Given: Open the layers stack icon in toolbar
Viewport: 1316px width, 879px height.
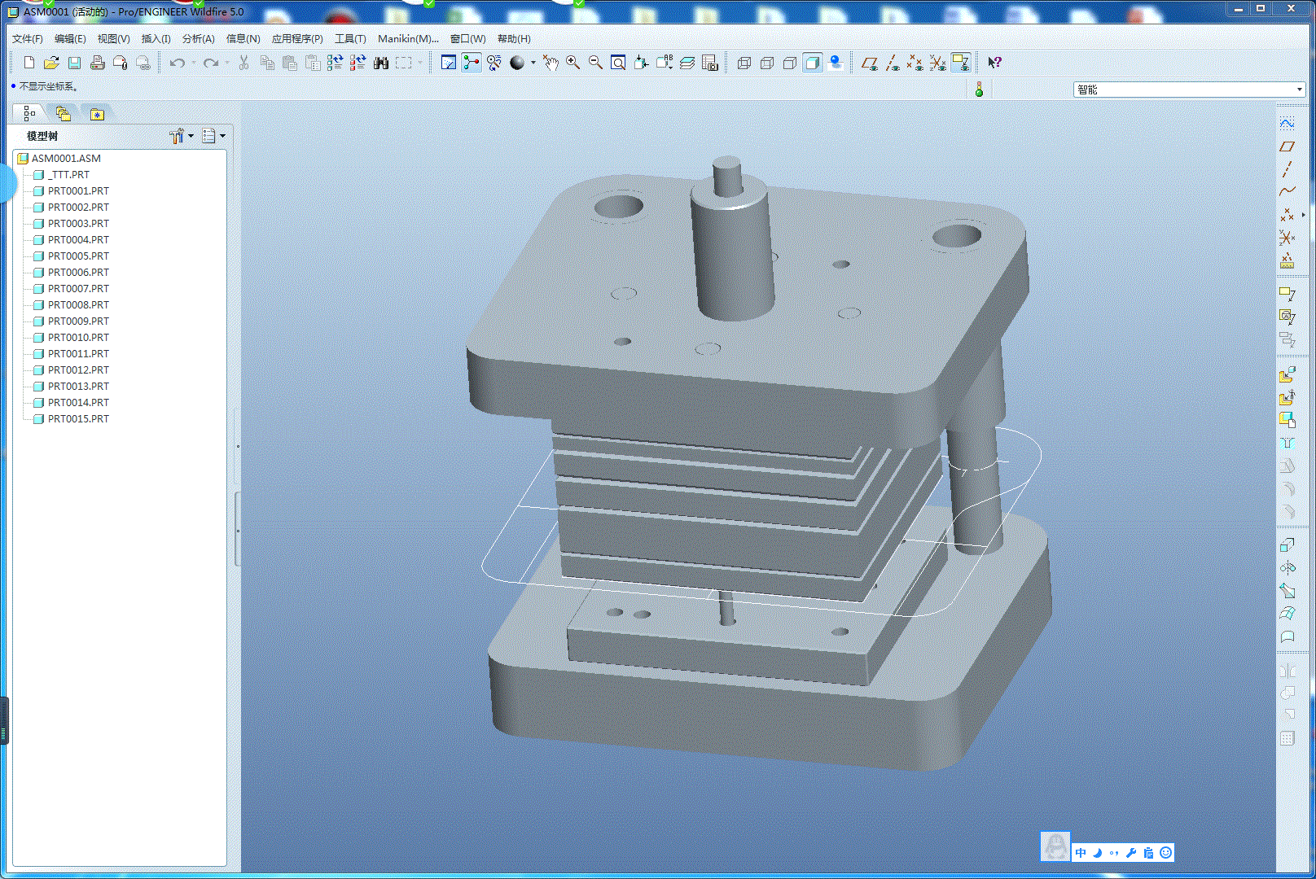Looking at the screenshot, I should tap(687, 63).
